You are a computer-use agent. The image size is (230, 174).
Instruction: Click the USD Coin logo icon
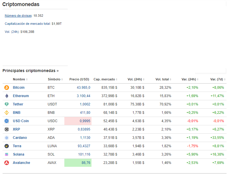pos(7,121)
